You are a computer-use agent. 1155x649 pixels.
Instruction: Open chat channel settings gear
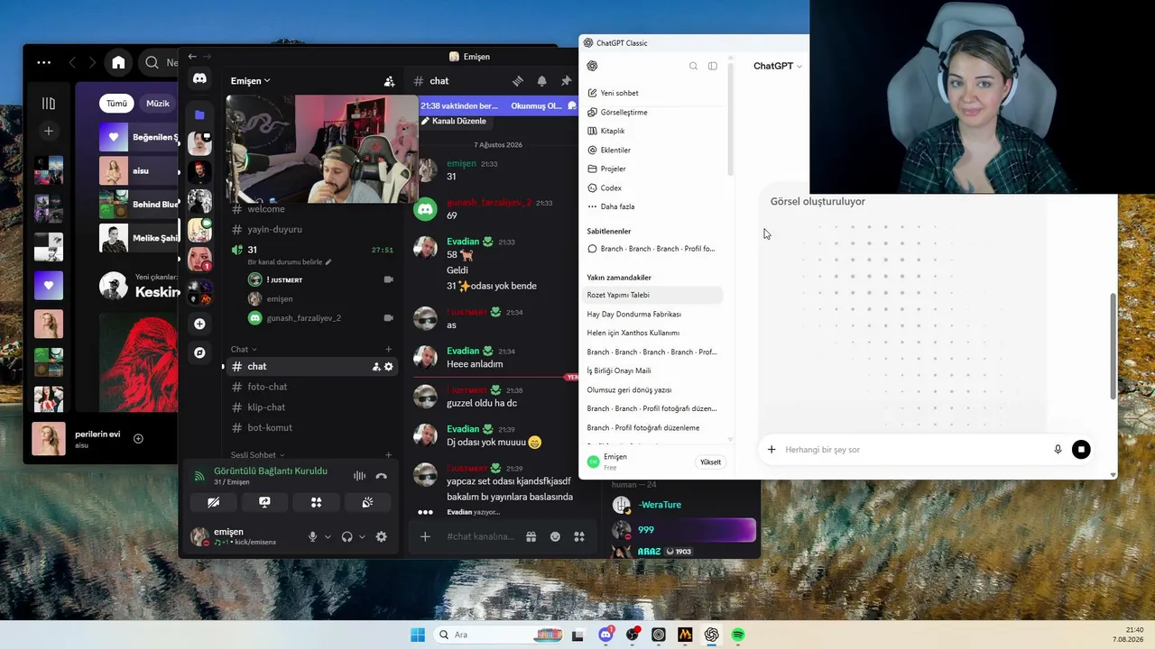[389, 367]
